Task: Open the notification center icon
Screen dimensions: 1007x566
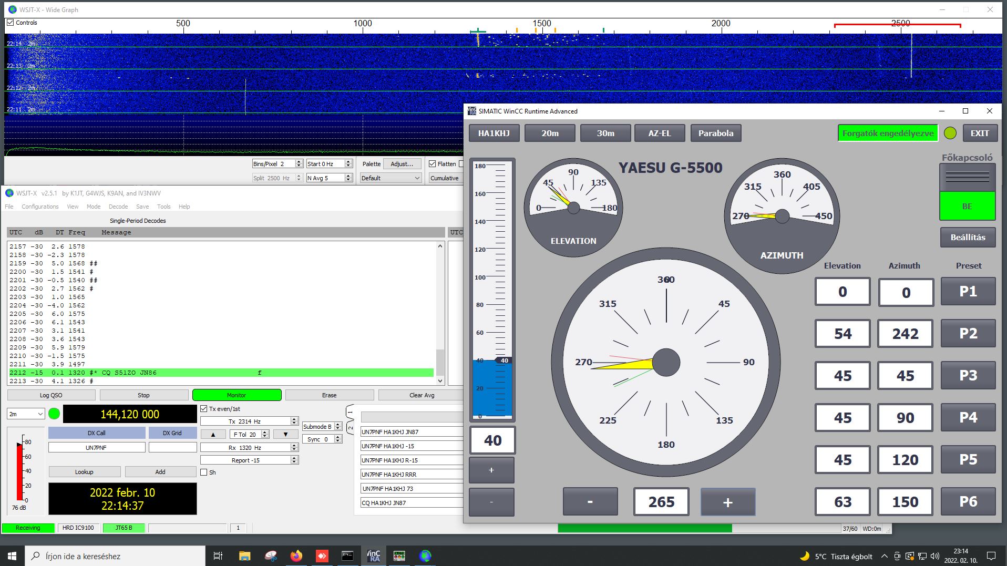Action: (x=991, y=556)
